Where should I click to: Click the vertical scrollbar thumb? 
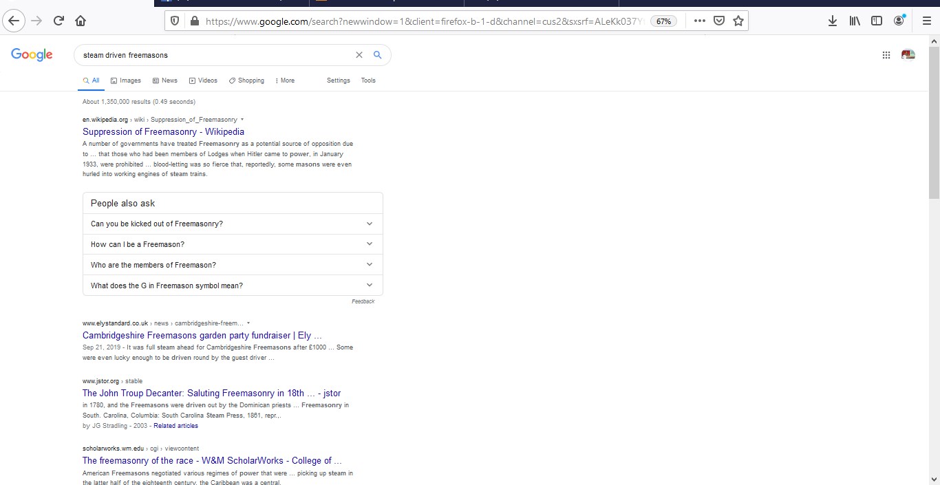[934, 122]
